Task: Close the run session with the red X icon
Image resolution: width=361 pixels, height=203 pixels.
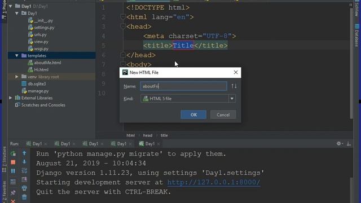Action: tap(13, 201)
